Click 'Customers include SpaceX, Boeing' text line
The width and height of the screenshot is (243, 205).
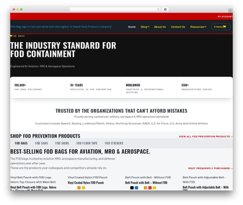pyautogui.click(x=121, y=124)
